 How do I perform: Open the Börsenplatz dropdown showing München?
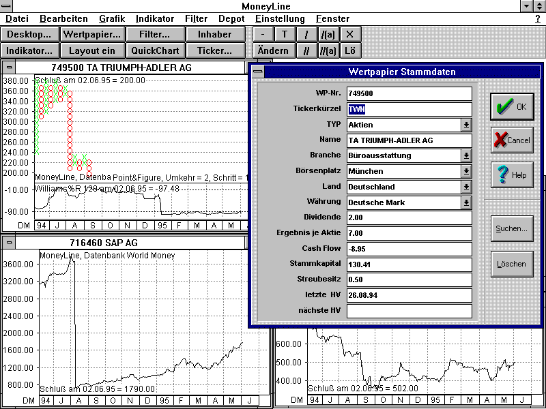(466, 172)
